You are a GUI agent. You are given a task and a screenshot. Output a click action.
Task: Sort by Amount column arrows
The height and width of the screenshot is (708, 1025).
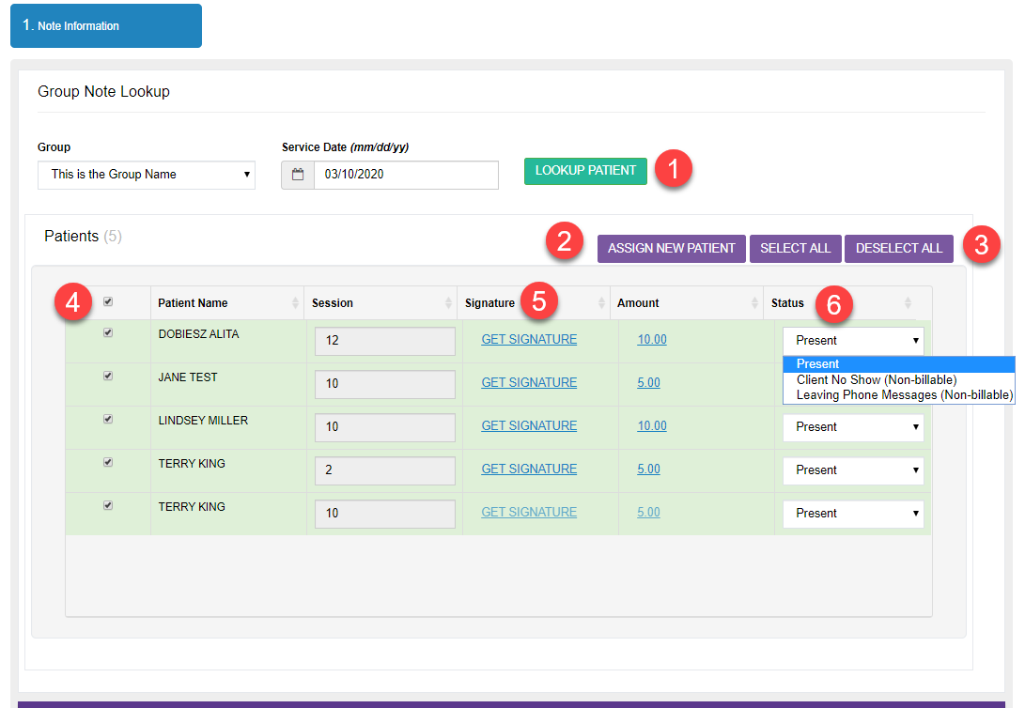pos(754,302)
